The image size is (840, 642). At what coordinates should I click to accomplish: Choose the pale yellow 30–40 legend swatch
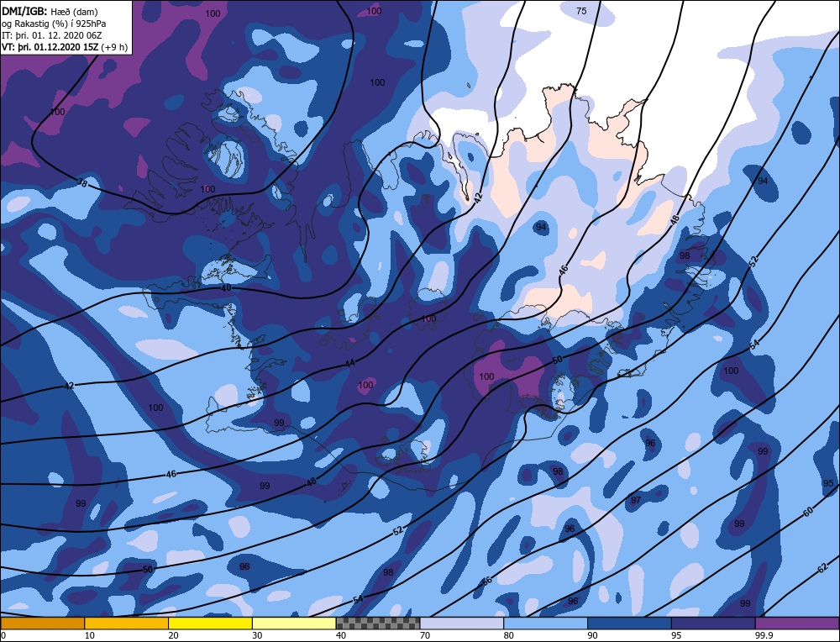tap(294, 624)
